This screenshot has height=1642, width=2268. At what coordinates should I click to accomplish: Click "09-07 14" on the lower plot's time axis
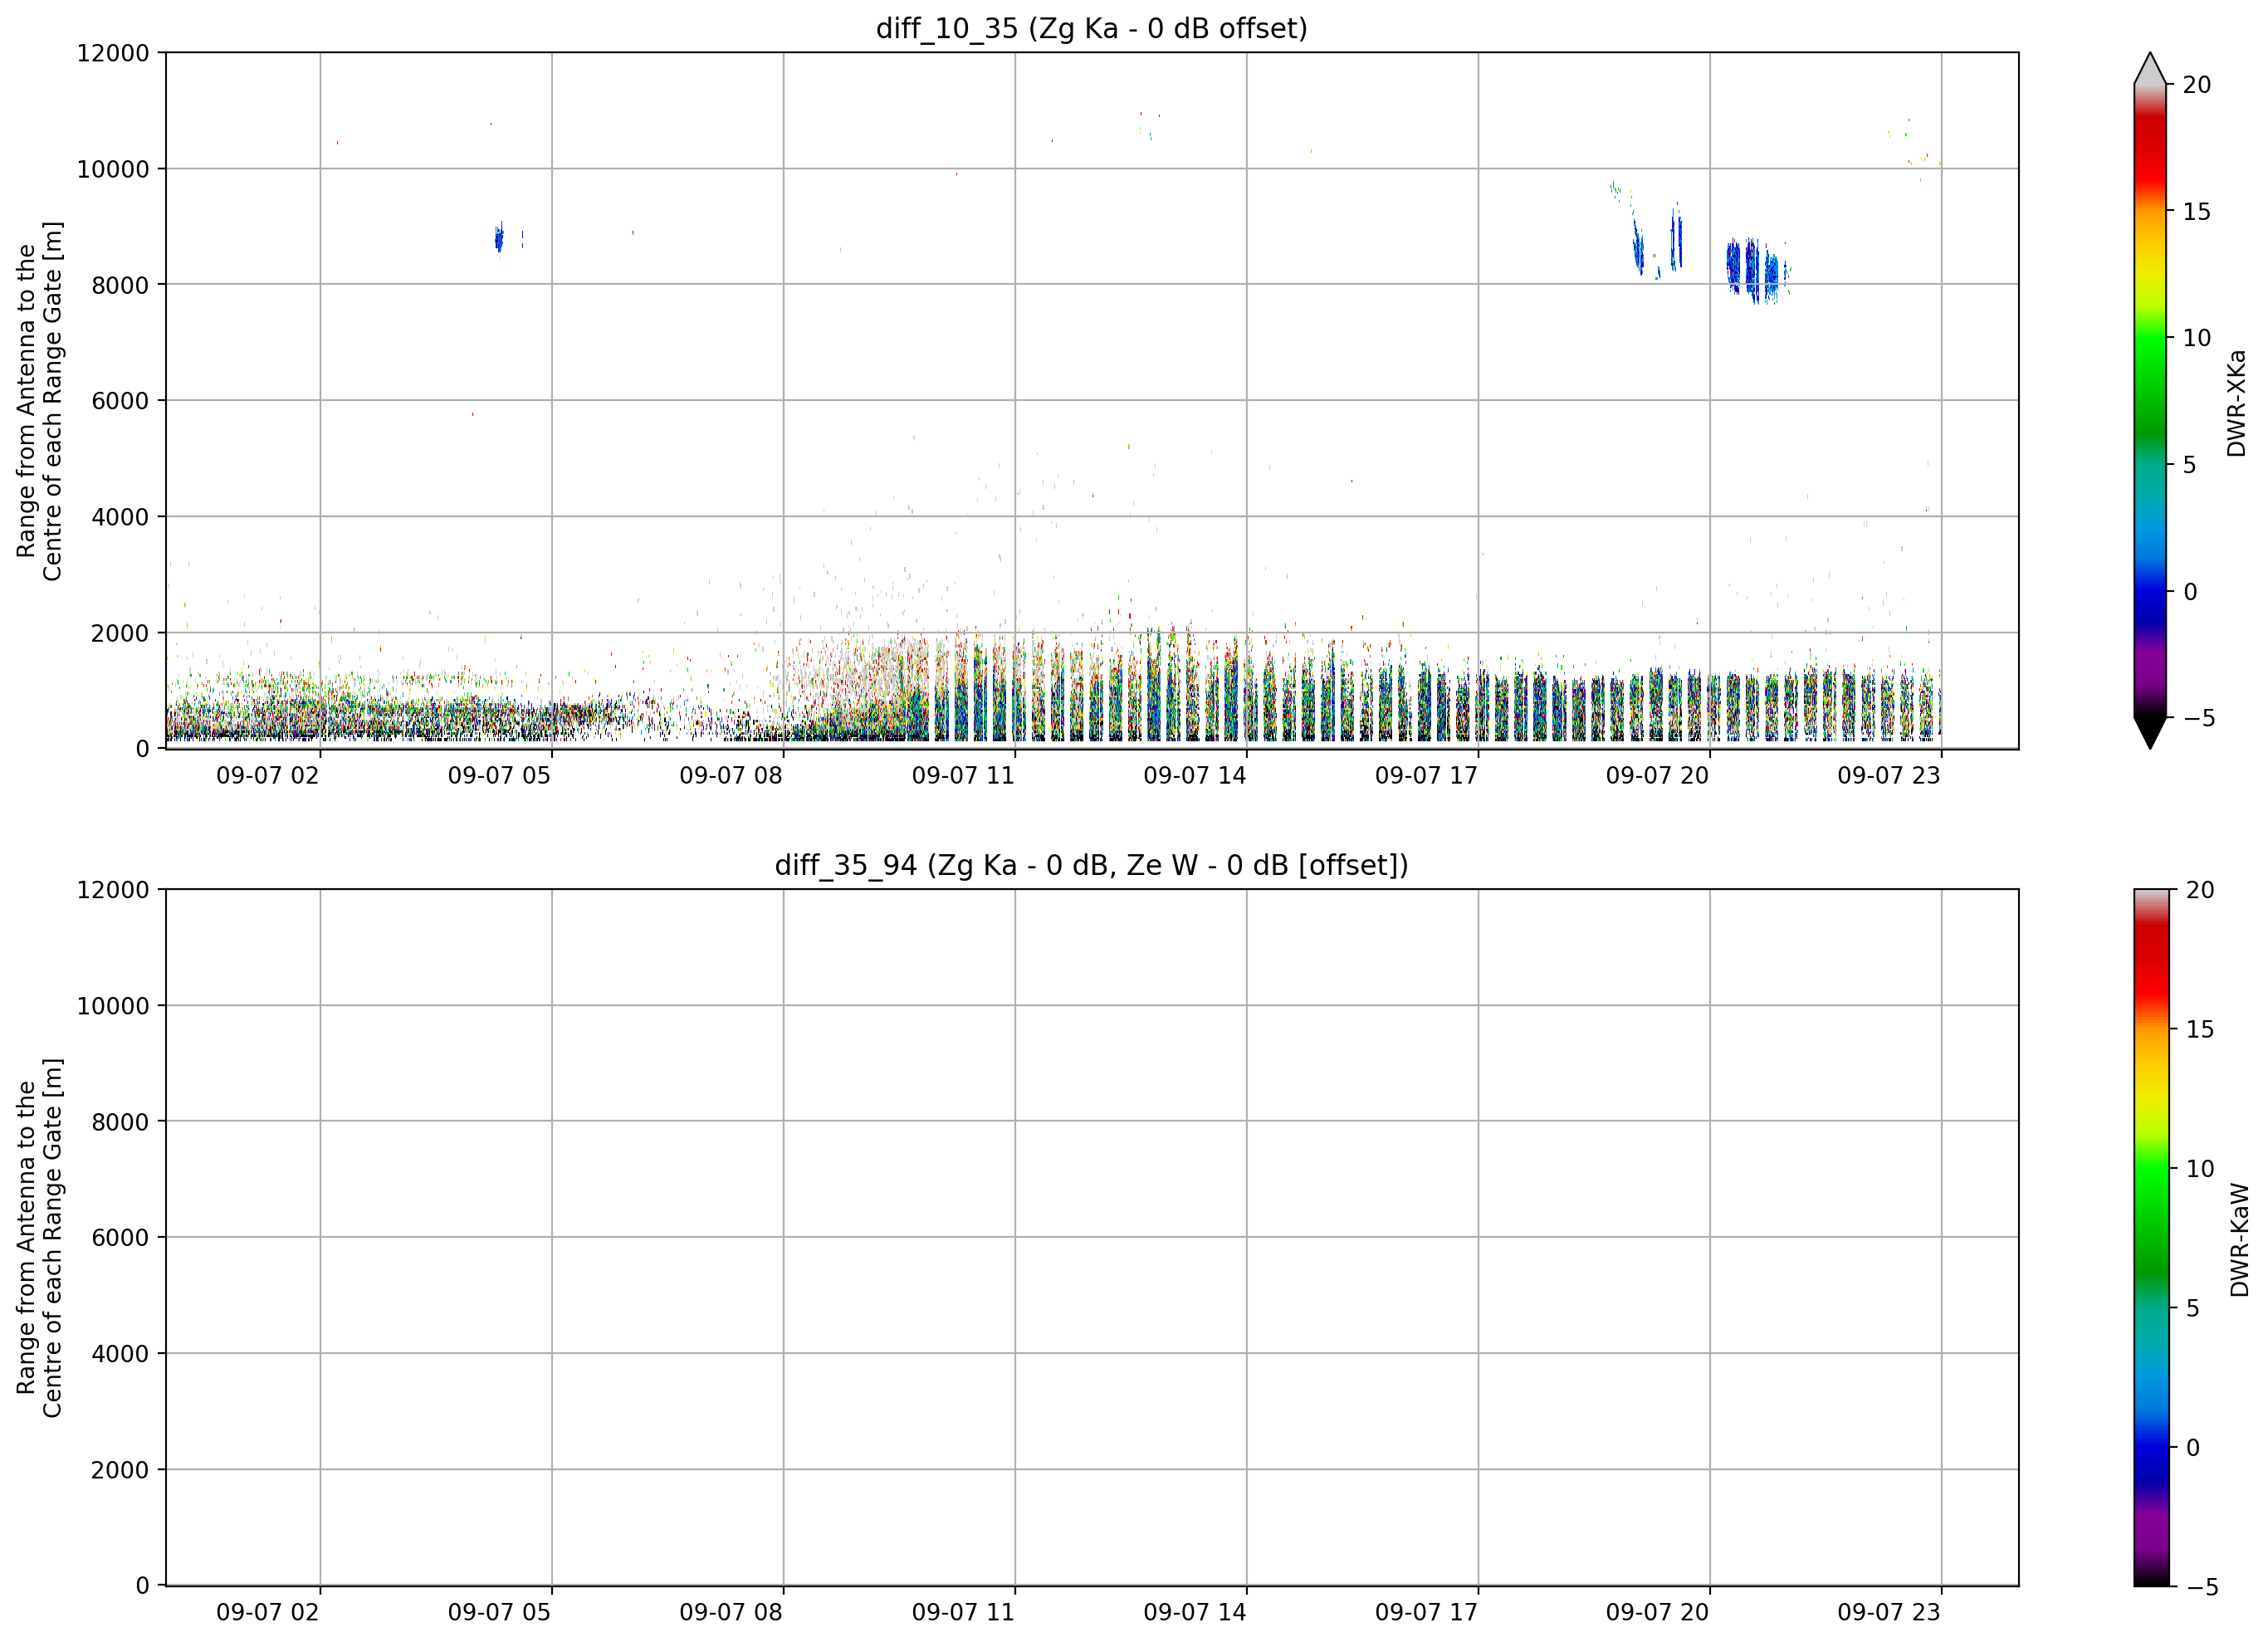(x=1195, y=1613)
